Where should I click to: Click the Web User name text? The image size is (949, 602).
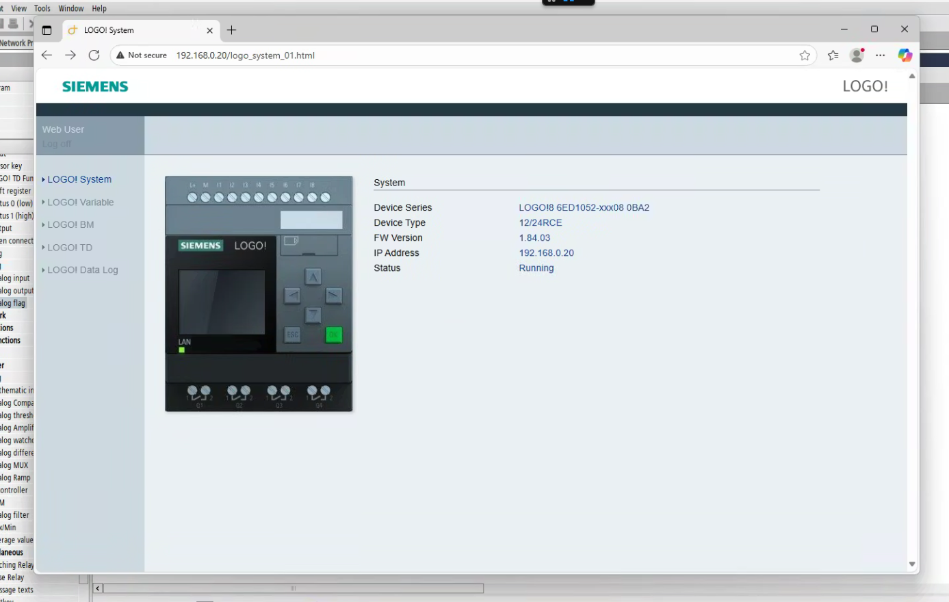pos(63,129)
